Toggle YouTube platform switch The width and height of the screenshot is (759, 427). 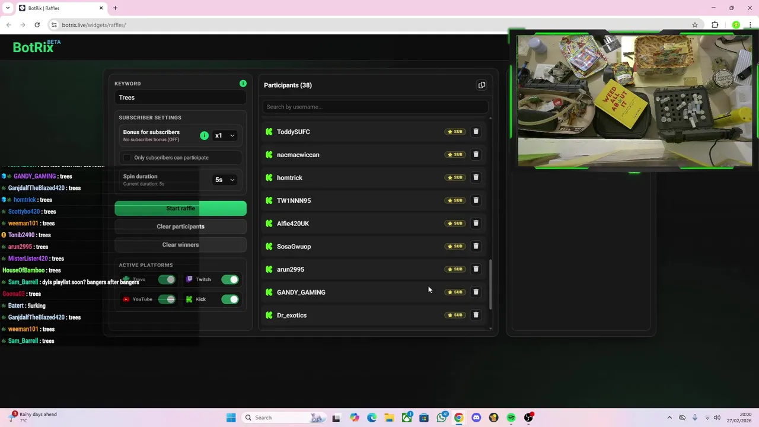click(x=167, y=299)
